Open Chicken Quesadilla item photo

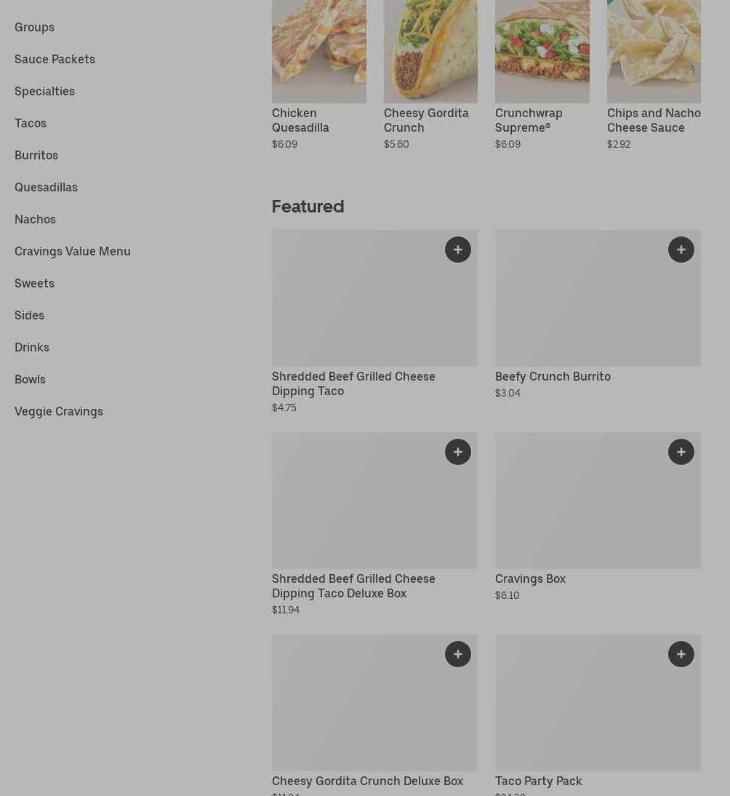pyautogui.click(x=318, y=51)
